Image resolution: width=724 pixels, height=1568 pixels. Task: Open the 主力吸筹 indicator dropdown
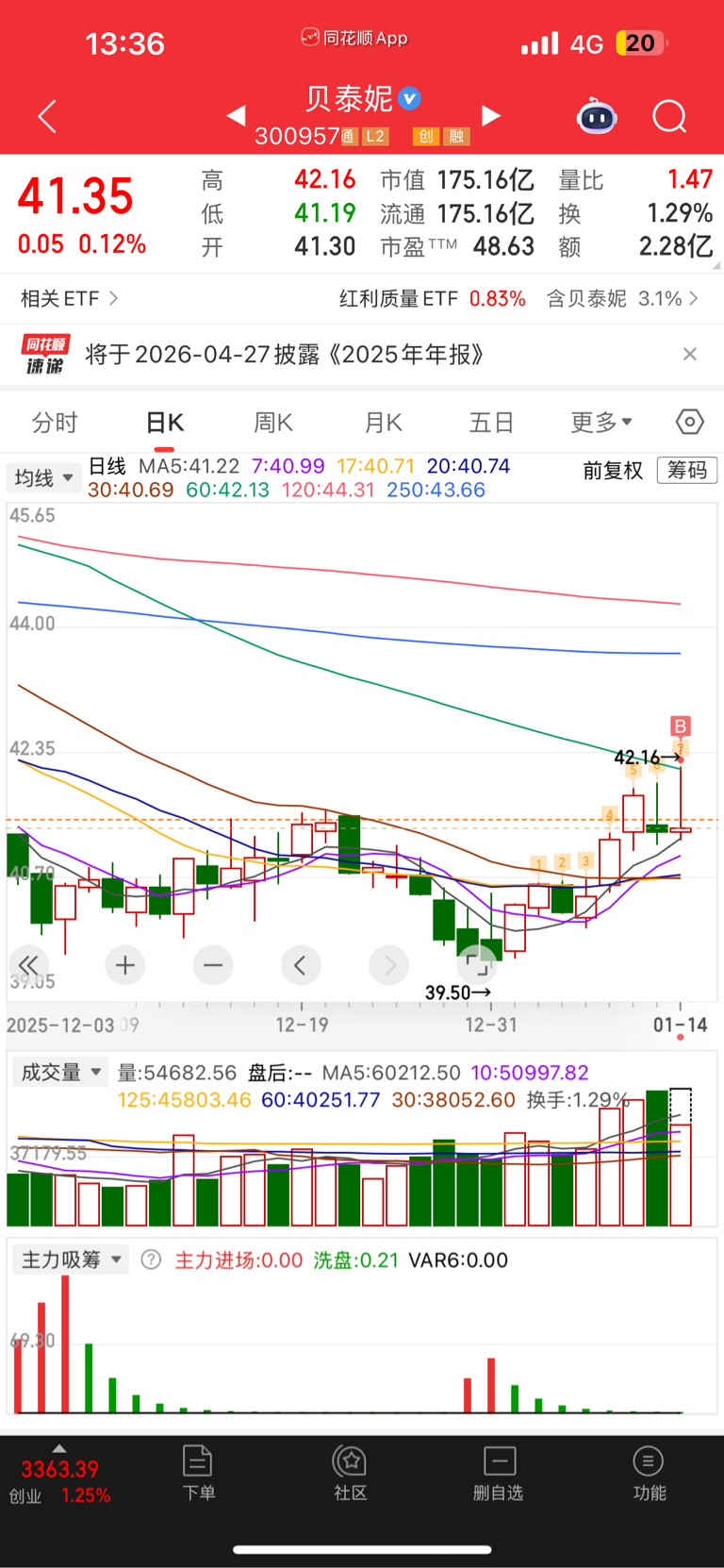click(x=71, y=1259)
